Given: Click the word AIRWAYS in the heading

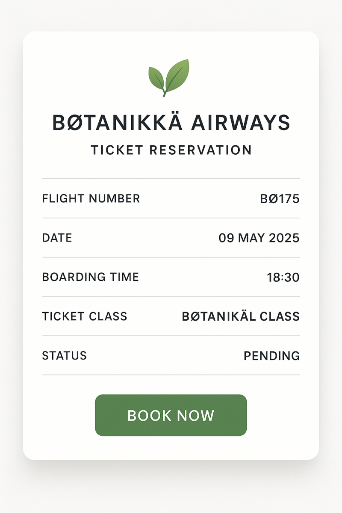Looking at the screenshot, I should click(x=241, y=123).
